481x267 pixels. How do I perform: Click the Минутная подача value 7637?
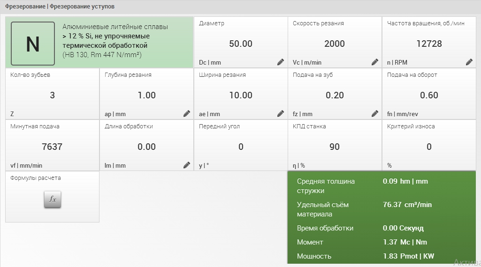52,147
